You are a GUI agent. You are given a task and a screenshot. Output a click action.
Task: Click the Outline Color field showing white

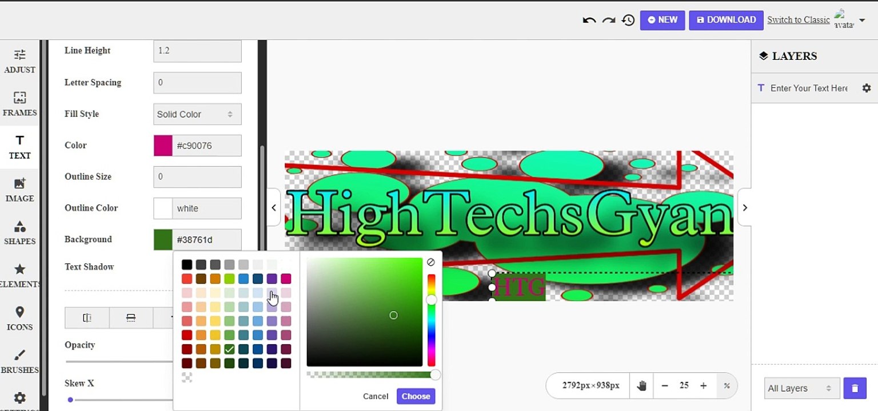[206, 208]
